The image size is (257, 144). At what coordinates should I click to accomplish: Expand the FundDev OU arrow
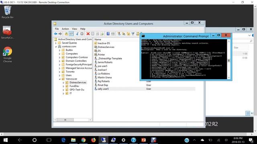[x=63, y=86]
